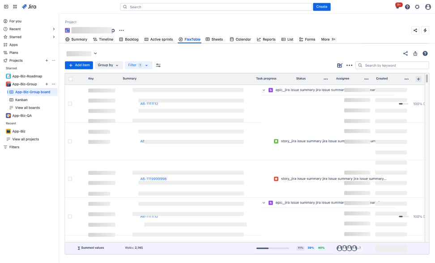Open the Kanban board
435x263 pixels.
coord(21,100)
